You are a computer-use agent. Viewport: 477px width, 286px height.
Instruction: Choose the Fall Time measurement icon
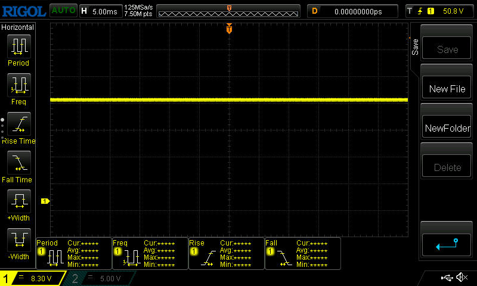click(x=18, y=163)
